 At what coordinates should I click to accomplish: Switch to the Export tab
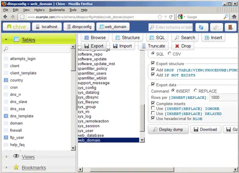[93, 46]
